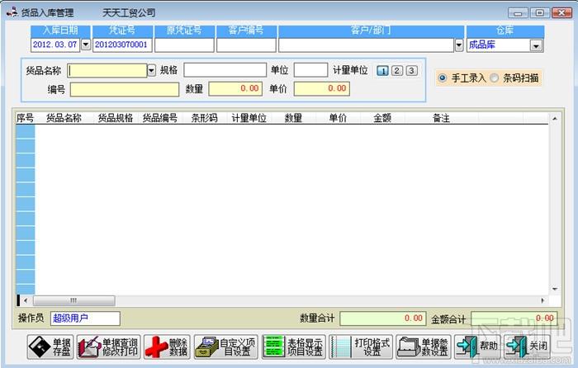Image resolution: width=578 pixels, height=368 pixels.
Task: Click the vertical scrollbar down arrow
Action: [555, 289]
